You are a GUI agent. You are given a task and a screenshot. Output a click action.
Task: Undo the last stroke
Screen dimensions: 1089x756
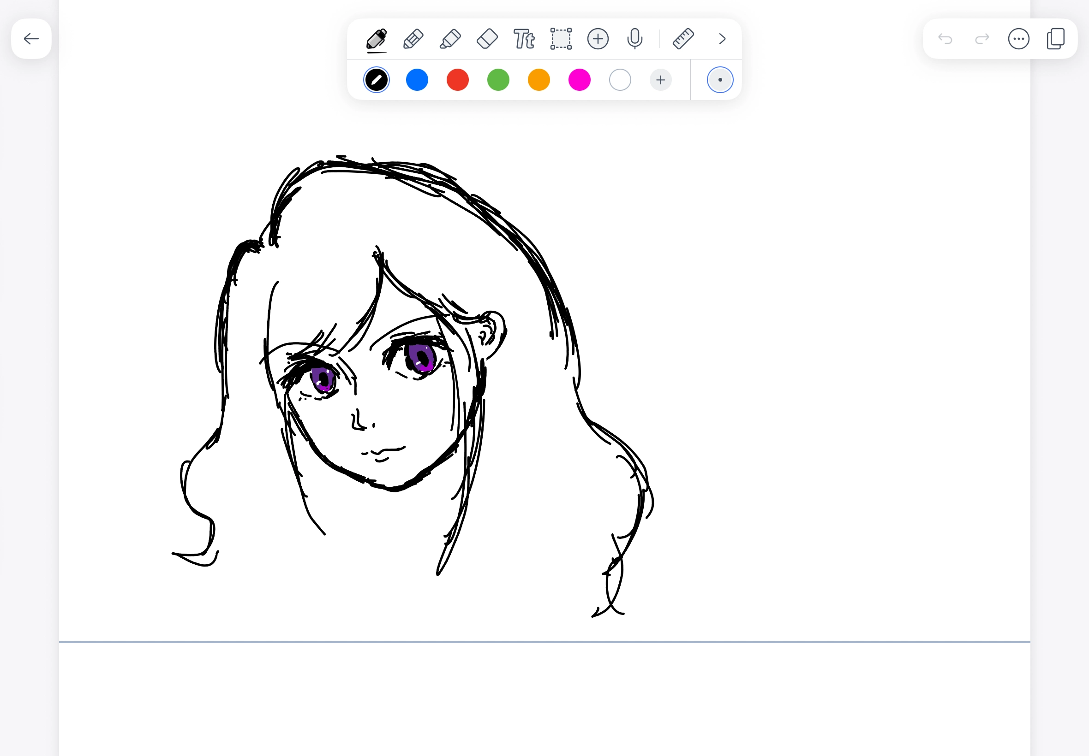945,39
